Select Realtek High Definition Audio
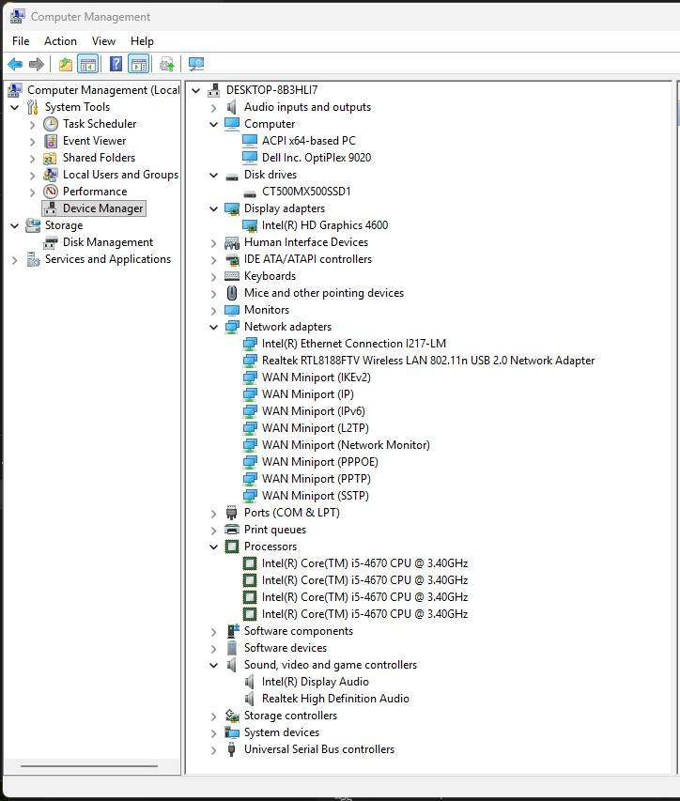 (x=335, y=699)
